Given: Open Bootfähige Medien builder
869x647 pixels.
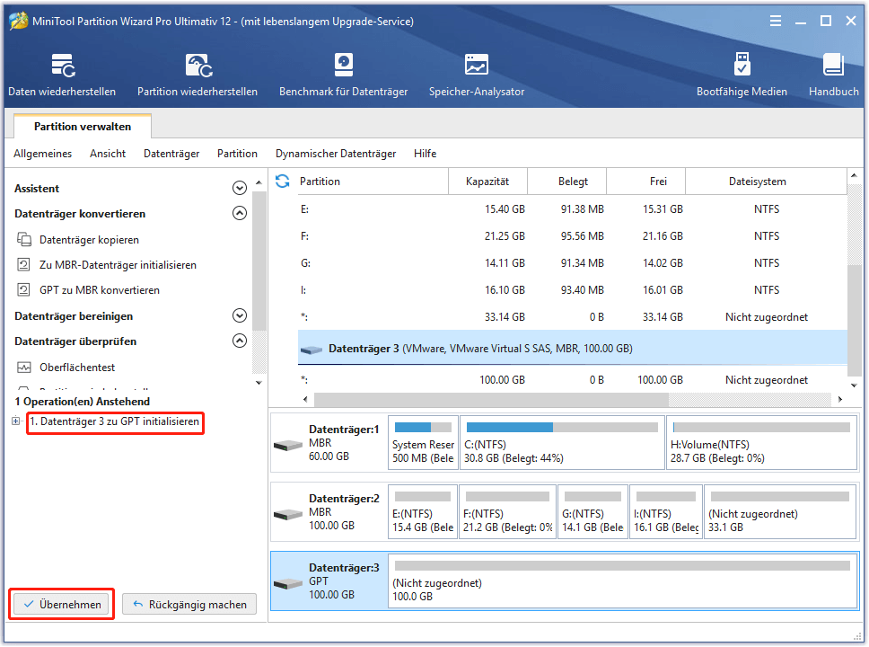Looking at the screenshot, I should coord(742,75).
